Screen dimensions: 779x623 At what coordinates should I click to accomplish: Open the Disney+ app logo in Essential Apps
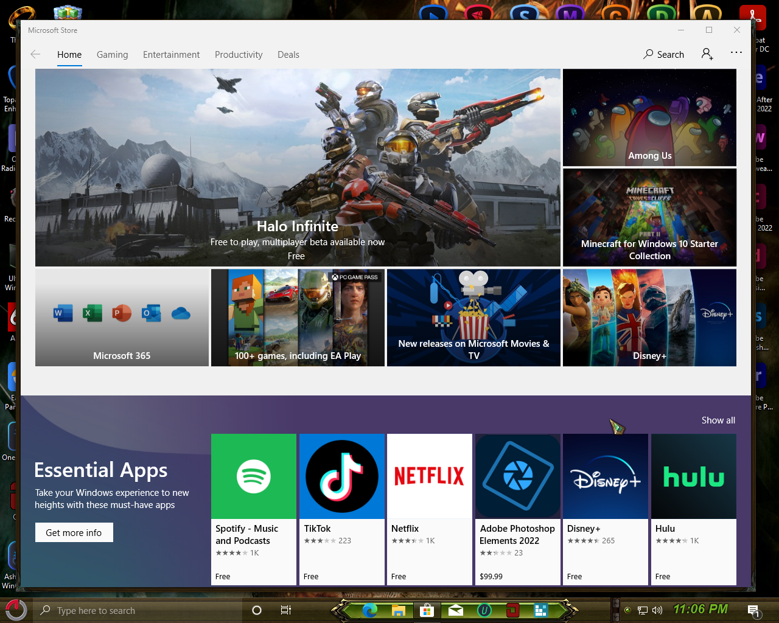tap(606, 476)
